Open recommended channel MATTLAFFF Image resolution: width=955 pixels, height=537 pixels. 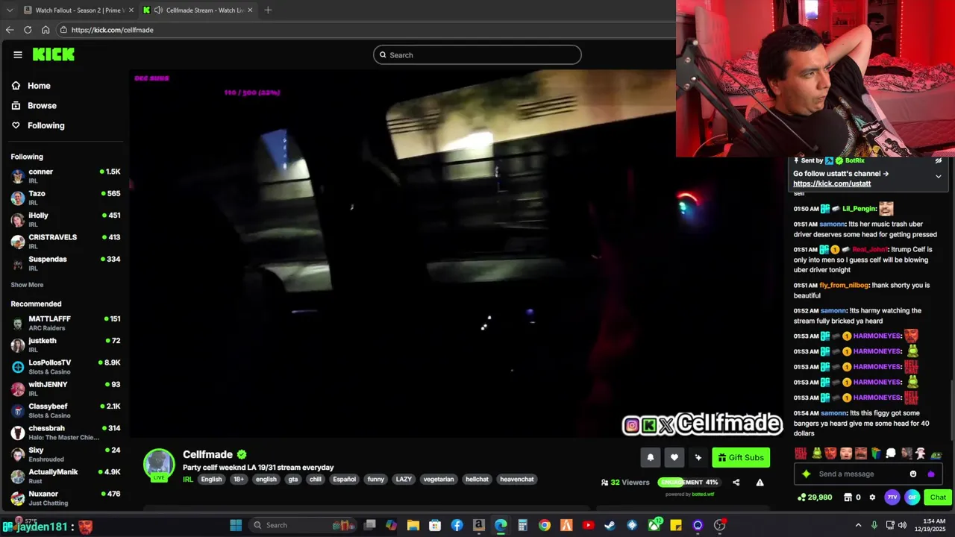point(66,323)
